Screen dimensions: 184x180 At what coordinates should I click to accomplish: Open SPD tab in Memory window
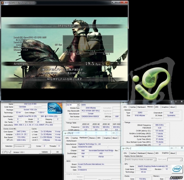(x=157, y=107)
